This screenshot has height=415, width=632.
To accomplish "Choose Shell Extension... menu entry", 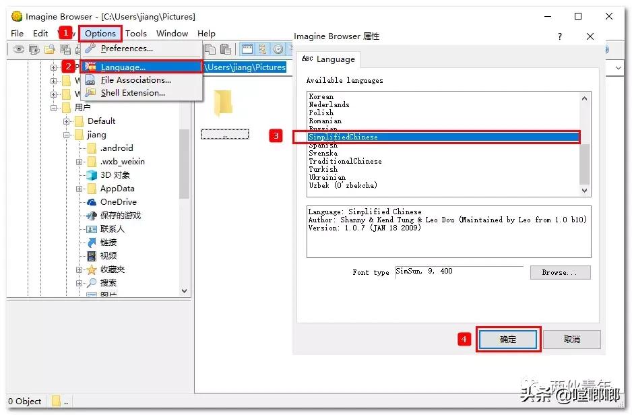I will point(141,93).
